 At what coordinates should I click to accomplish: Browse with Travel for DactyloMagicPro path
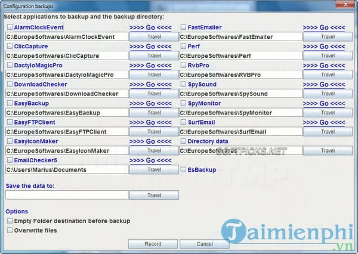pyautogui.click(x=154, y=75)
